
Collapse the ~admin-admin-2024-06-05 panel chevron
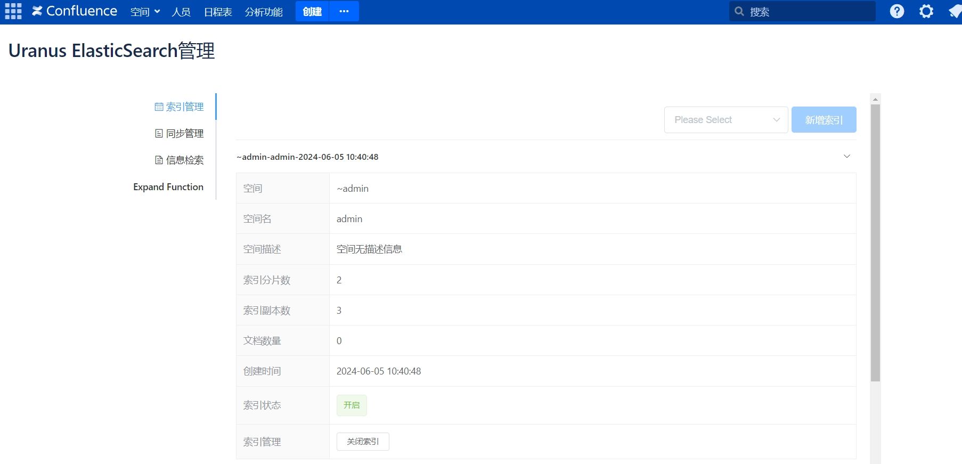(847, 156)
